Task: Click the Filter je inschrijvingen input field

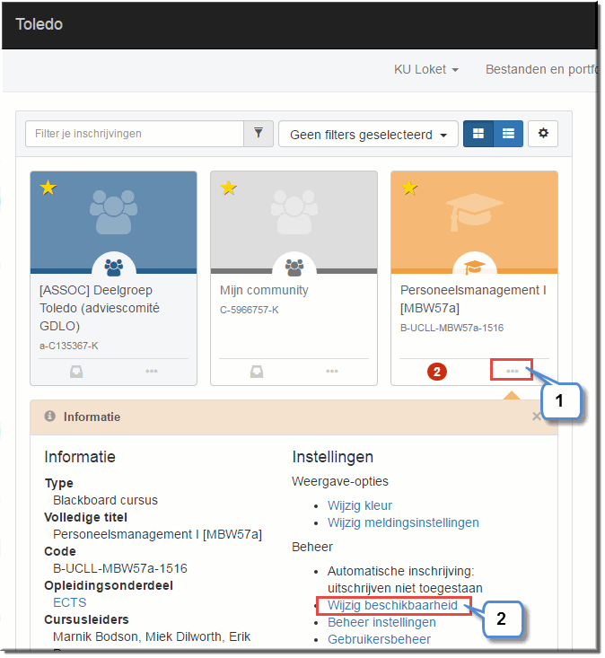Action: (x=135, y=134)
